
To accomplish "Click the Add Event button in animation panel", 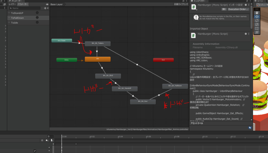I will [52, 140].
